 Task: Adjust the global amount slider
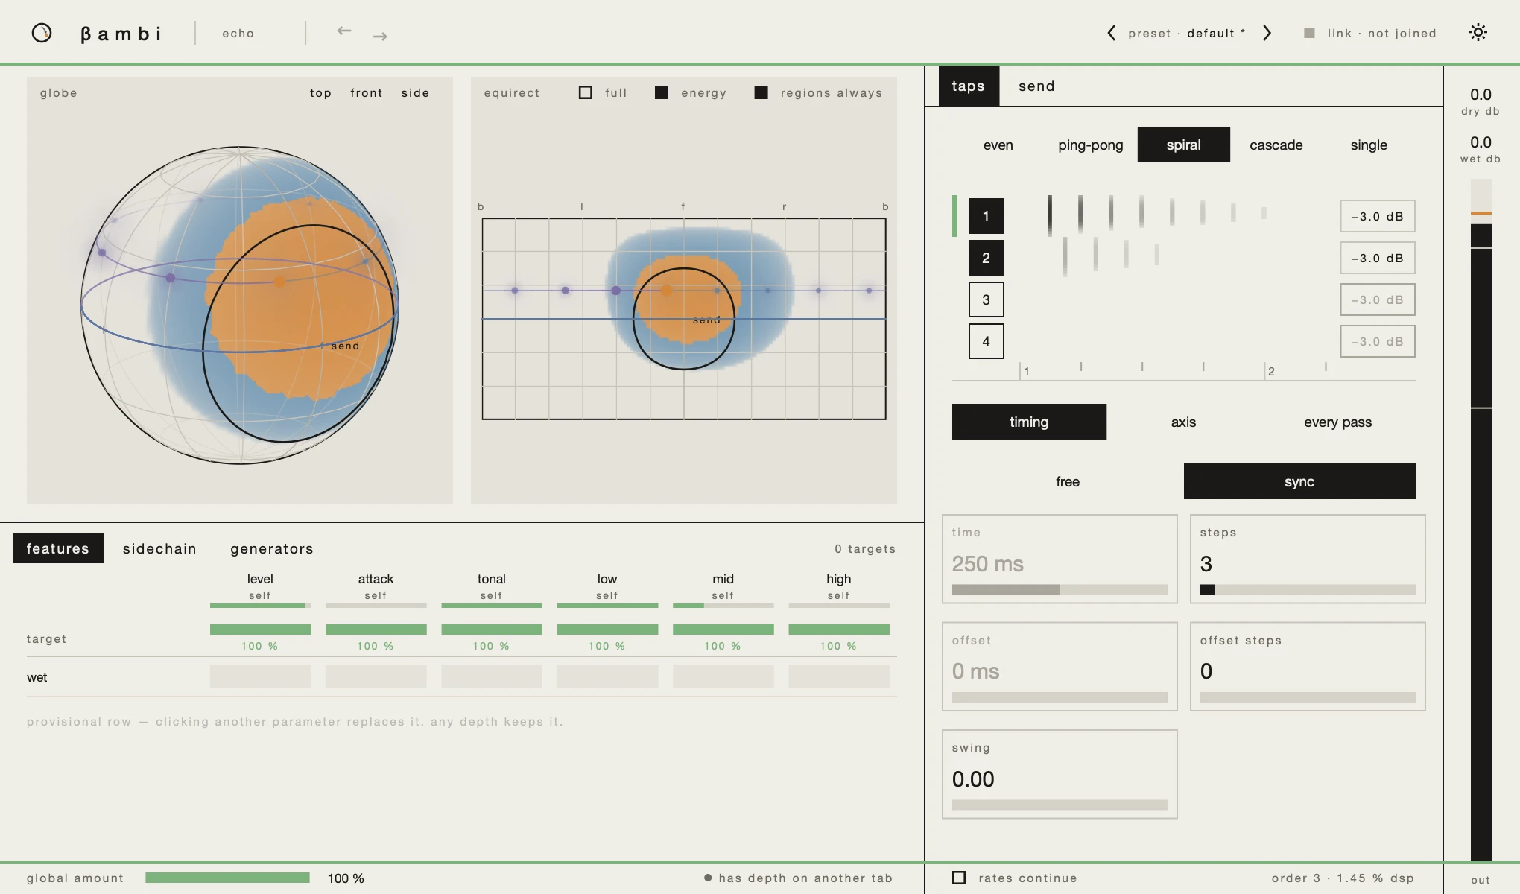point(227,878)
